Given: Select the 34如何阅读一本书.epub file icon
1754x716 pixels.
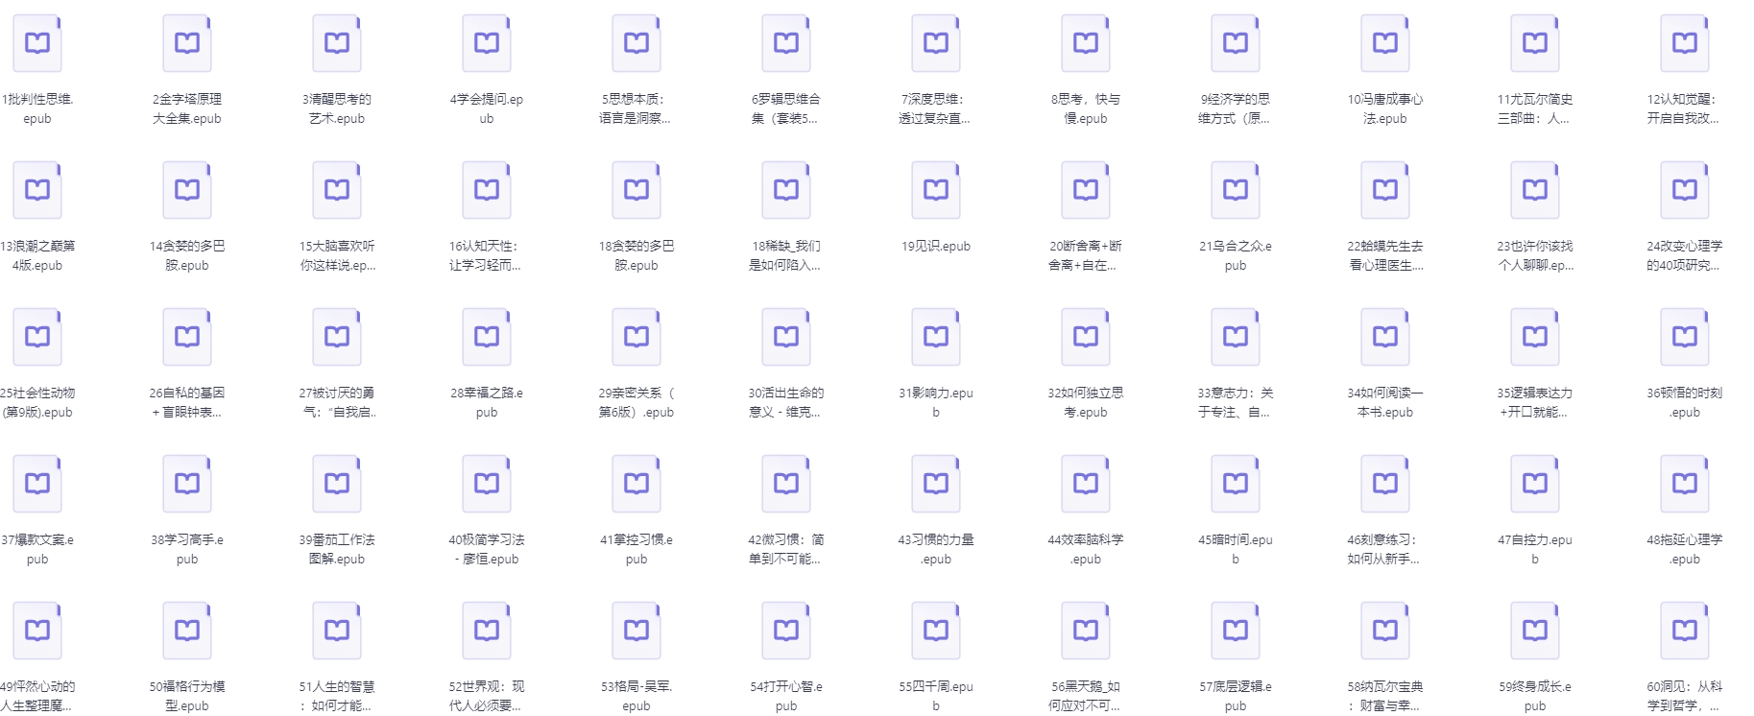Looking at the screenshot, I should pyautogui.click(x=1385, y=337).
